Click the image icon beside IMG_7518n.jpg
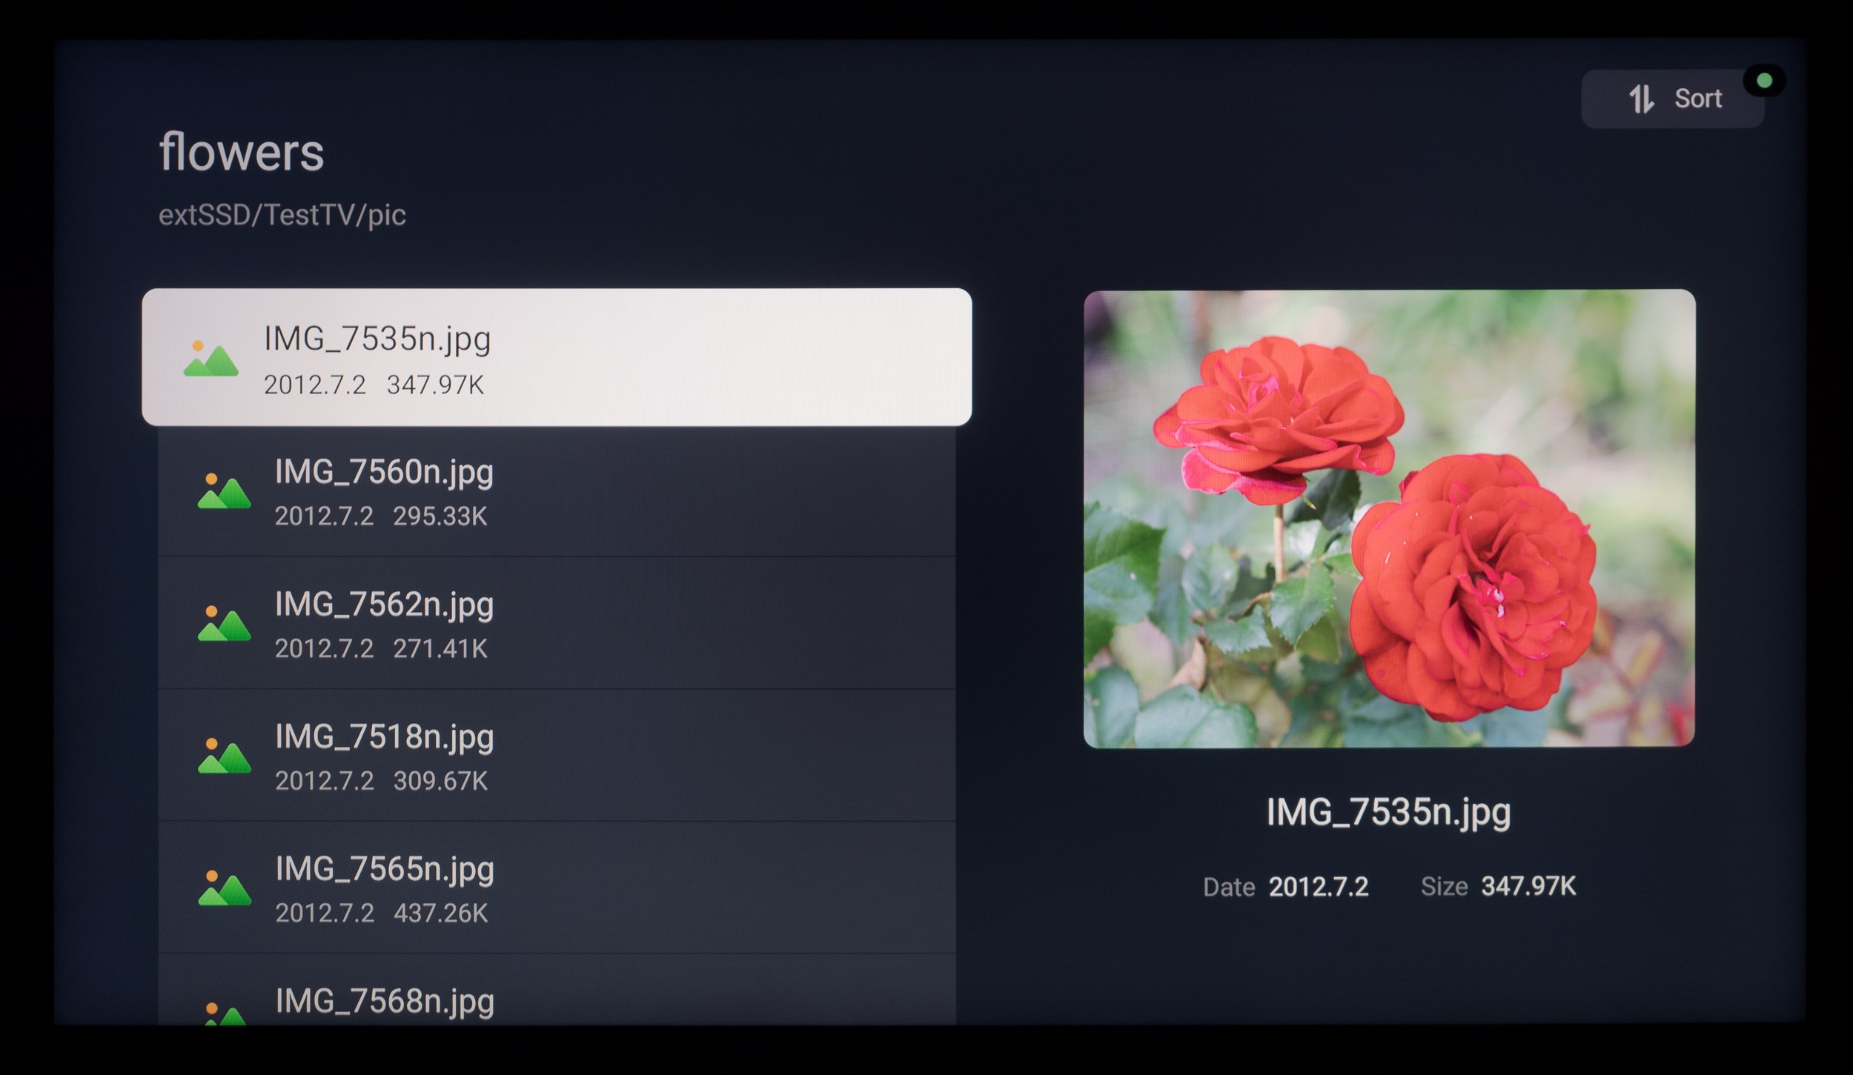This screenshot has width=1853, height=1075. coord(224,756)
